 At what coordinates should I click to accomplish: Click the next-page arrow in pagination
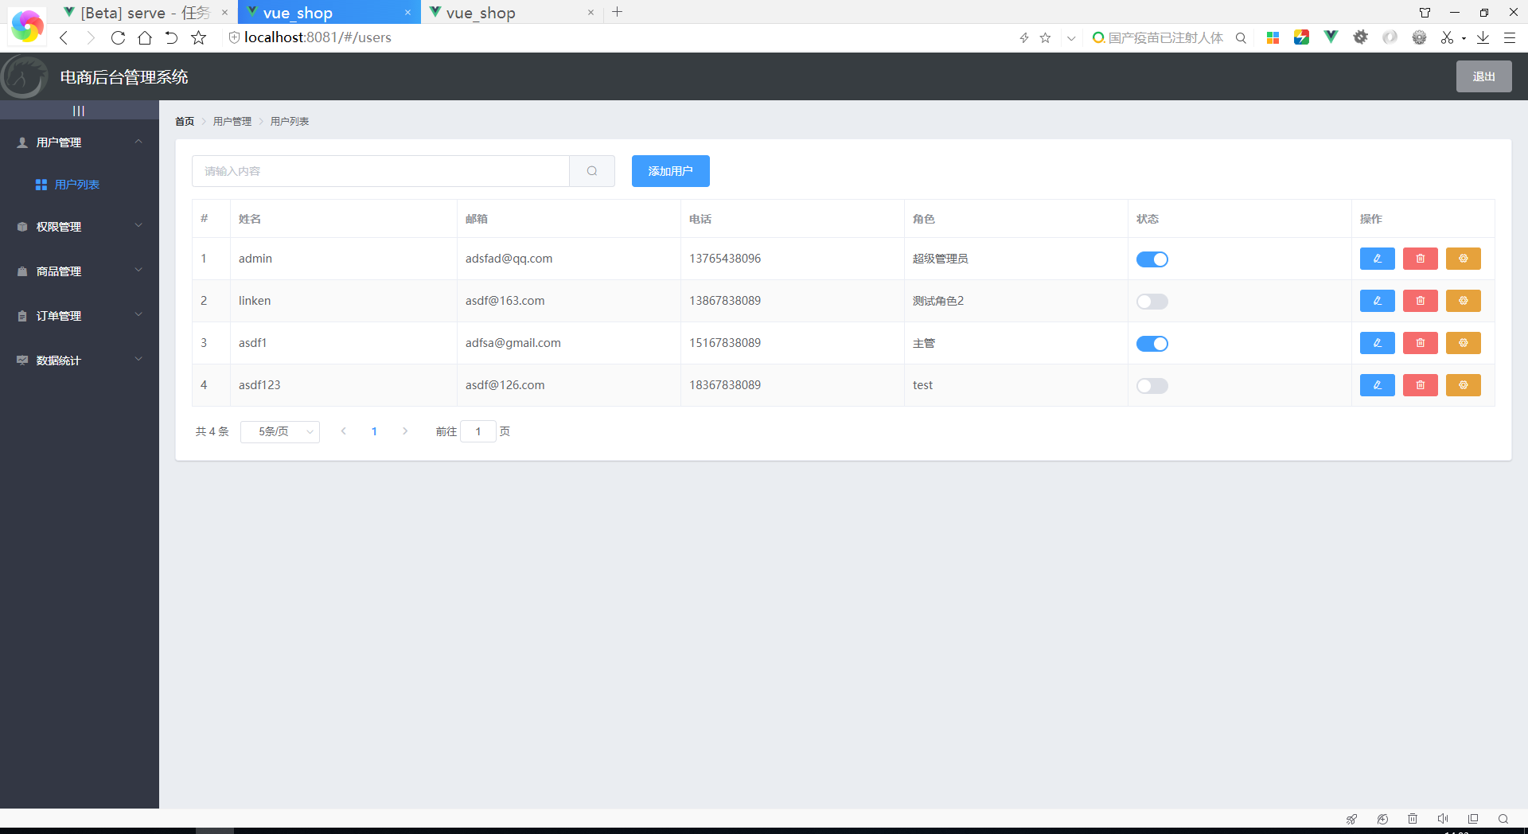tap(405, 431)
